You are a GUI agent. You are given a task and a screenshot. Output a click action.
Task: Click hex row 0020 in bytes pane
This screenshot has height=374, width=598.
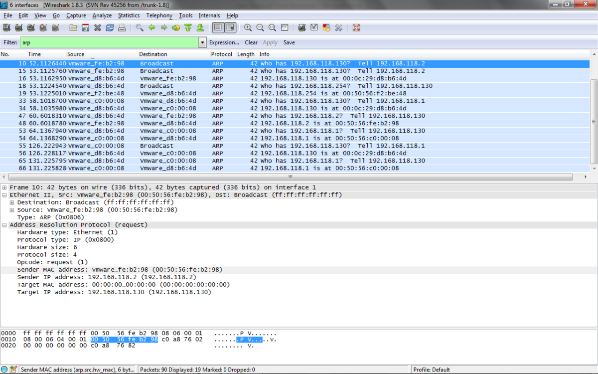[128, 346]
